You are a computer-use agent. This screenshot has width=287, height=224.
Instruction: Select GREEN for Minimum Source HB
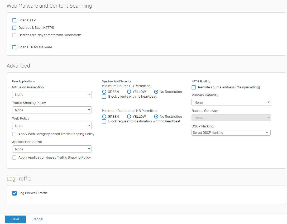104,92
